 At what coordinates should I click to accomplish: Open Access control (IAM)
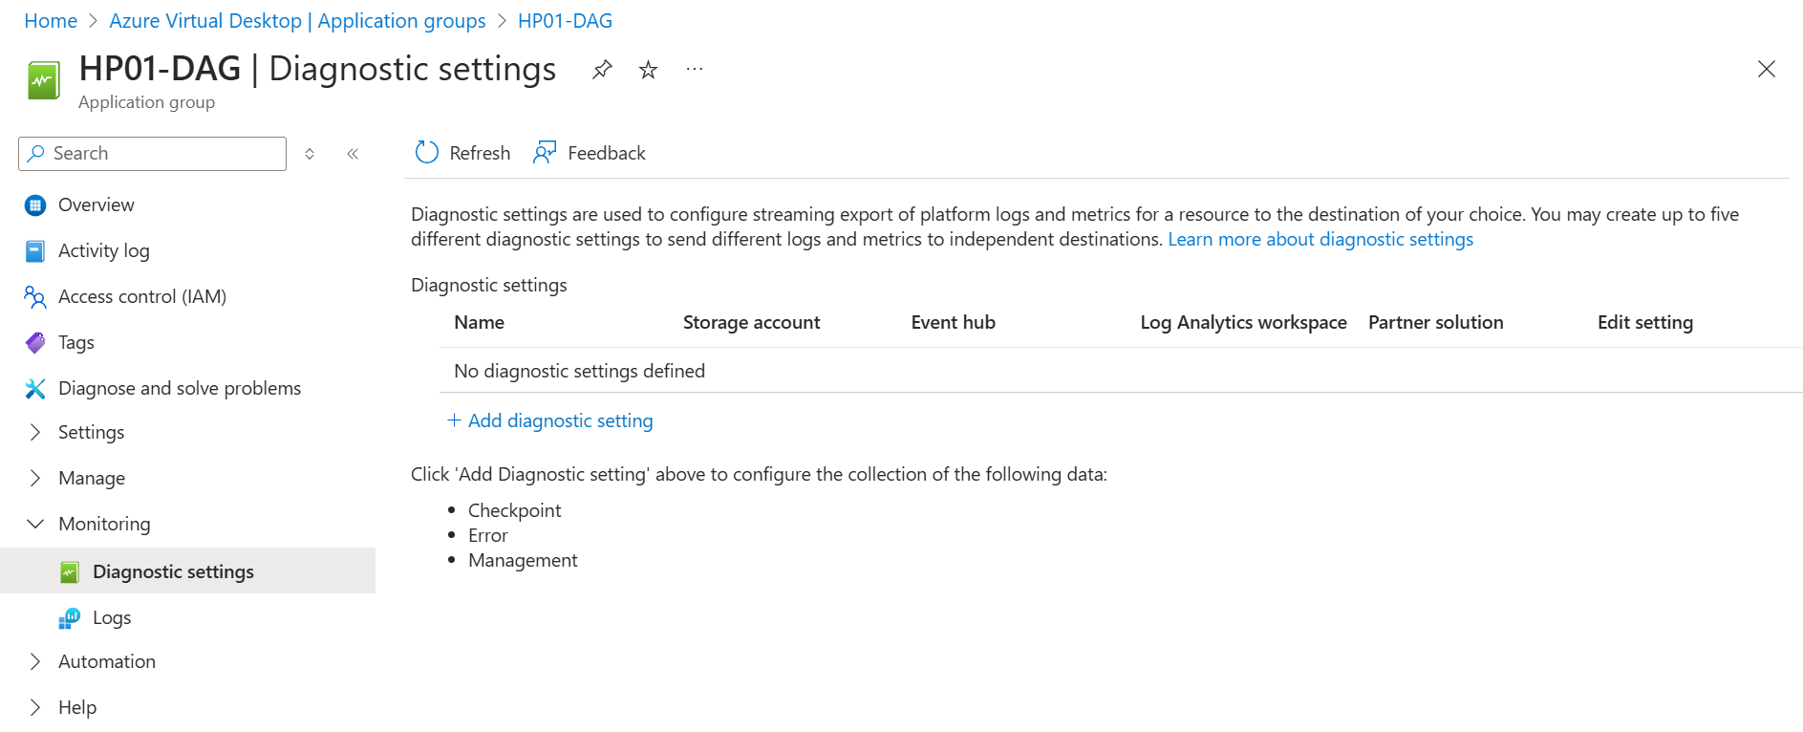coord(142,297)
